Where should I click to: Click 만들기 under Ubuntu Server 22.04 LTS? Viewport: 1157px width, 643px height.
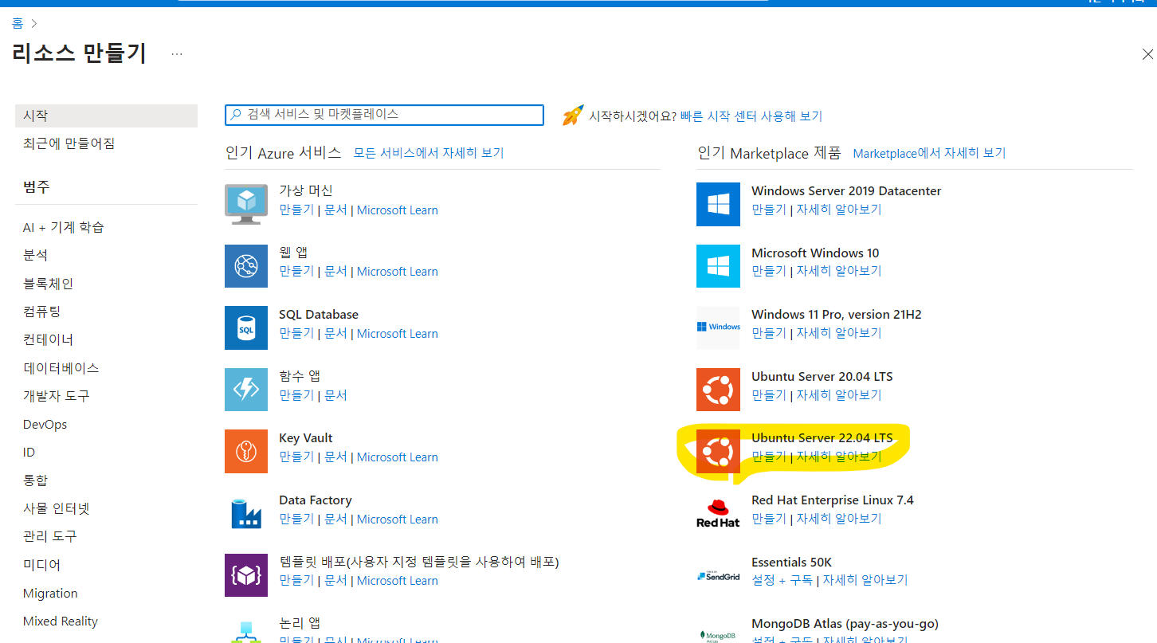click(x=769, y=457)
